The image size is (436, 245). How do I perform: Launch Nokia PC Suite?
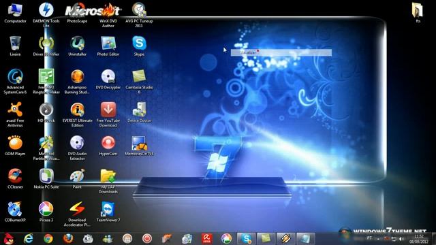(x=46, y=178)
